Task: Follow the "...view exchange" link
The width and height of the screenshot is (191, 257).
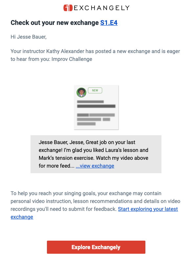Action: coord(95,166)
